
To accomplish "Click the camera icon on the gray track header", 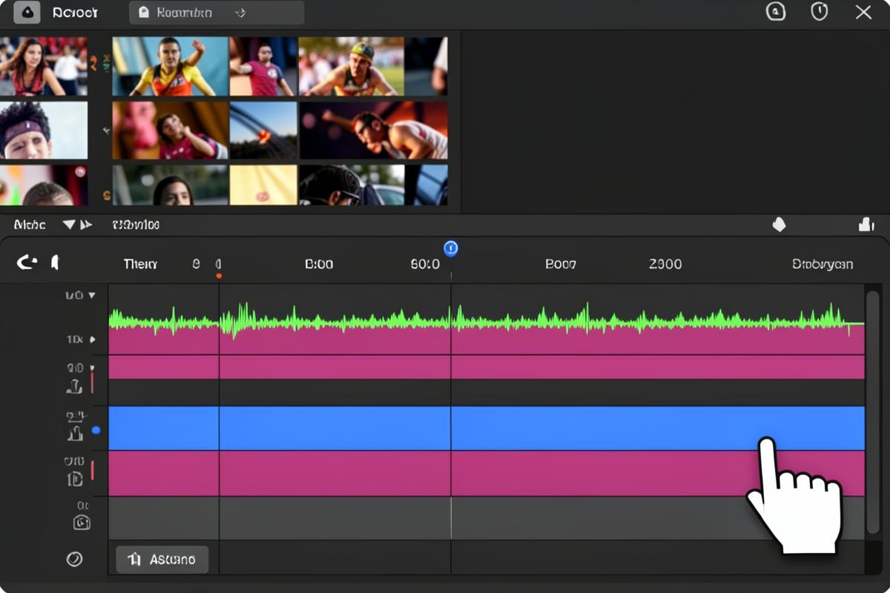I will pyautogui.click(x=82, y=523).
